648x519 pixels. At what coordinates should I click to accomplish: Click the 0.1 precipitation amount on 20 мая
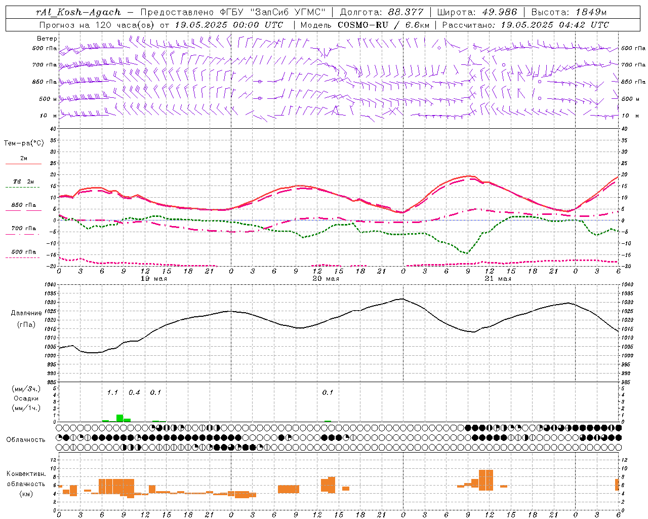click(328, 392)
